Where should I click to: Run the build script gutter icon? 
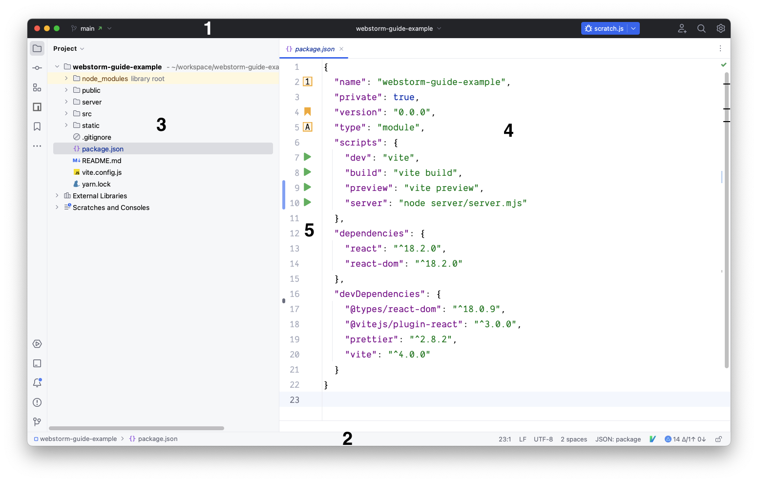(x=308, y=172)
